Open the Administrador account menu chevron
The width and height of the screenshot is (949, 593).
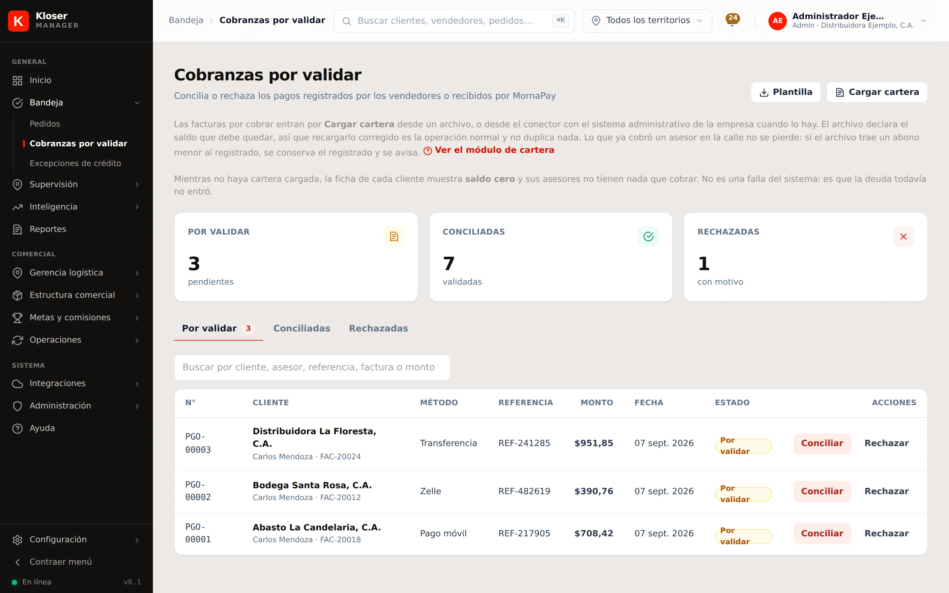[x=924, y=21]
